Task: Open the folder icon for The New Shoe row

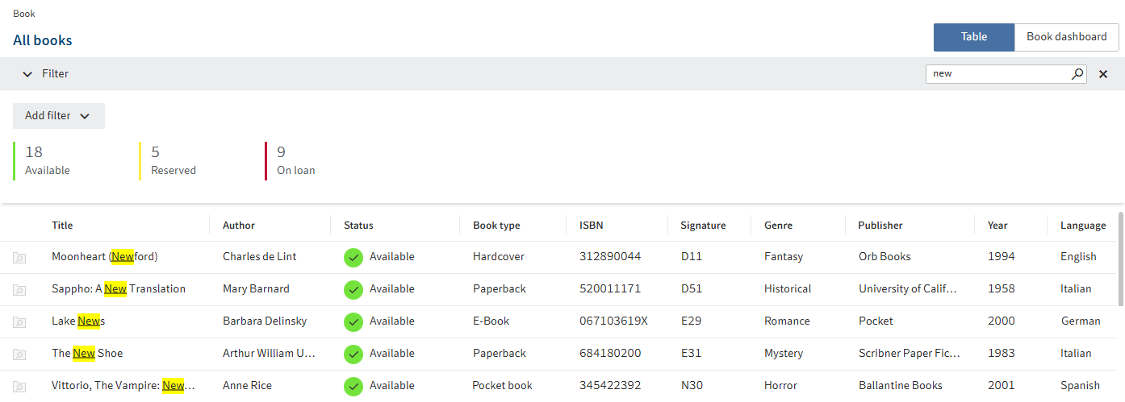Action: coord(19,354)
